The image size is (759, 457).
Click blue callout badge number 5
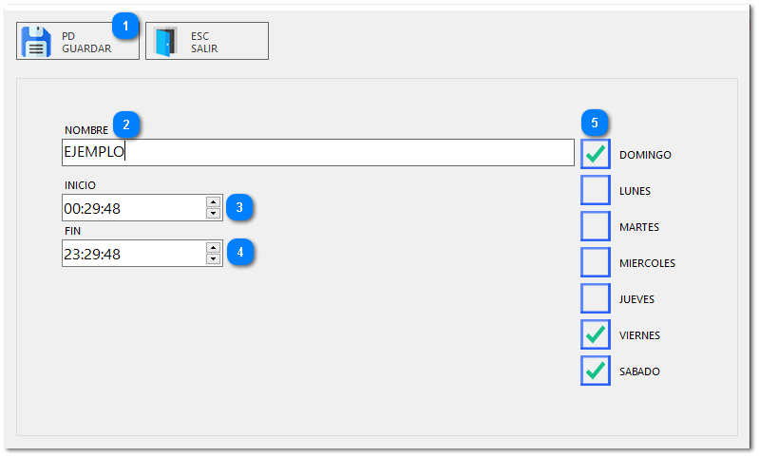tap(595, 124)
